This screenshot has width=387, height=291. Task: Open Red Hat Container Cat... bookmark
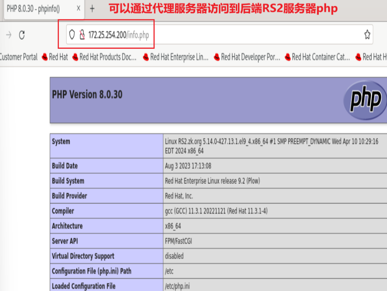click(317, 57)
